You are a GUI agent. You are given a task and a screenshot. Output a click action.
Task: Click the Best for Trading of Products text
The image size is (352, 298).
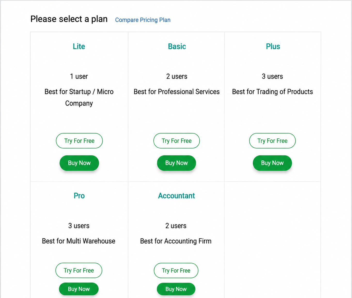click(x=272, y=92)
